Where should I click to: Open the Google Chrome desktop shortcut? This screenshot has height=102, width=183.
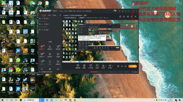40,4
